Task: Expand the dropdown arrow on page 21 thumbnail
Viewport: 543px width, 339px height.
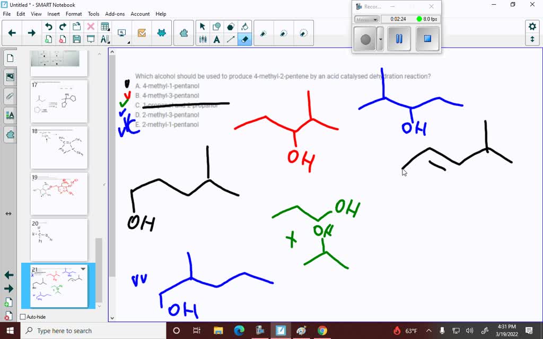Action: [83, 270]
